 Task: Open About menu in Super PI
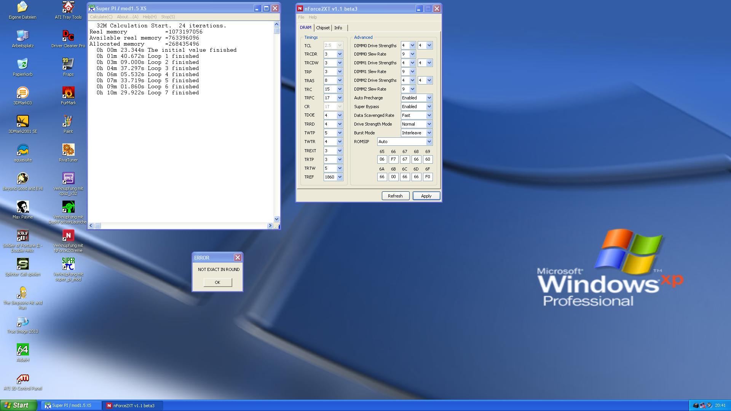[x=128, y=17]
